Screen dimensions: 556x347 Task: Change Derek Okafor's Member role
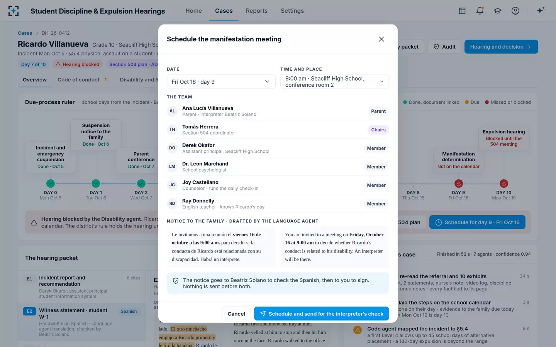point(376,148)
